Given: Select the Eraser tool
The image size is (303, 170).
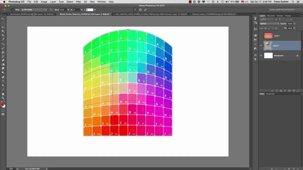Looking at the screenshot, I should [x=3, y=60].
